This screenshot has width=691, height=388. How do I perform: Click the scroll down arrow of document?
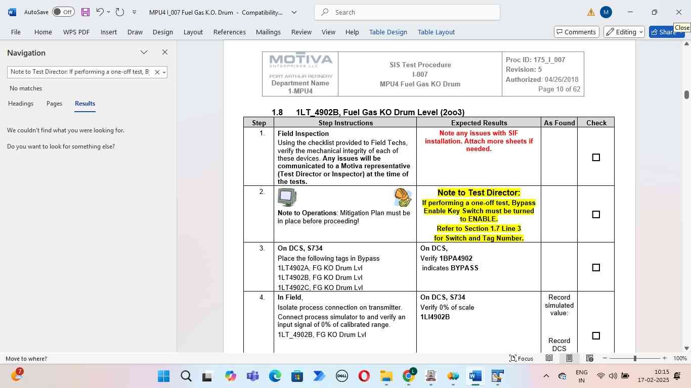pos(686,348)
